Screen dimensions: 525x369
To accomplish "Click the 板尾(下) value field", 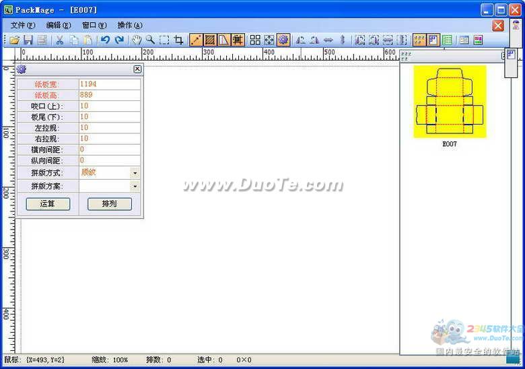I will pos(110,116).
